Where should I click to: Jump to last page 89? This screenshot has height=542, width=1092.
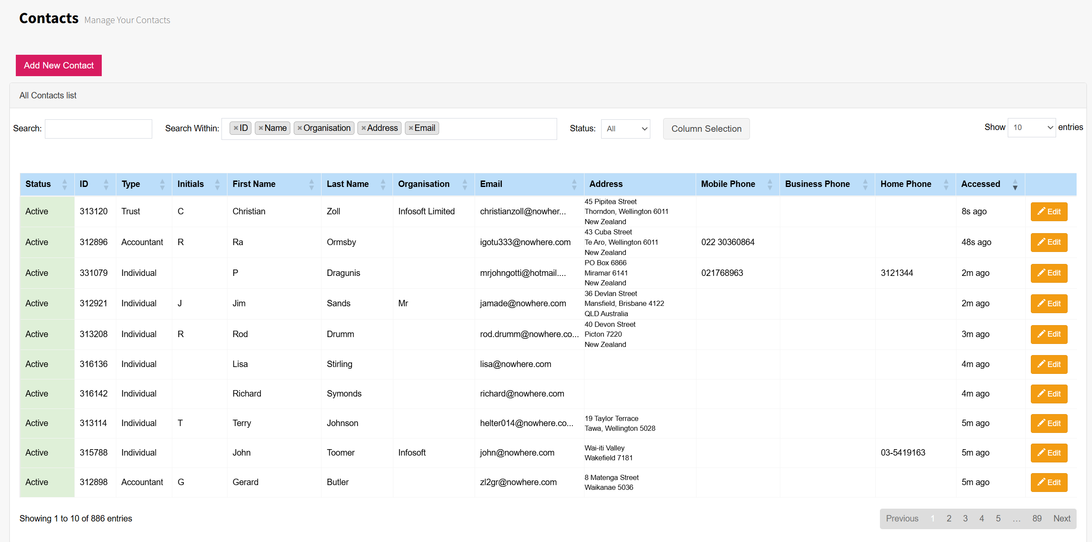click(x=1037, y=518)
